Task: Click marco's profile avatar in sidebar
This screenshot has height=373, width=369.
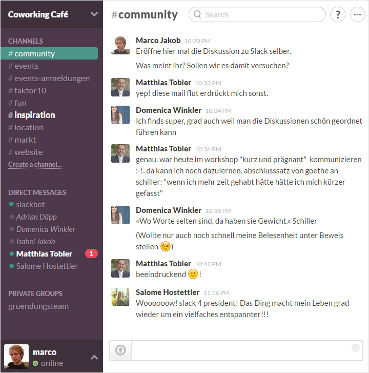Action: (x=16, y=356)
